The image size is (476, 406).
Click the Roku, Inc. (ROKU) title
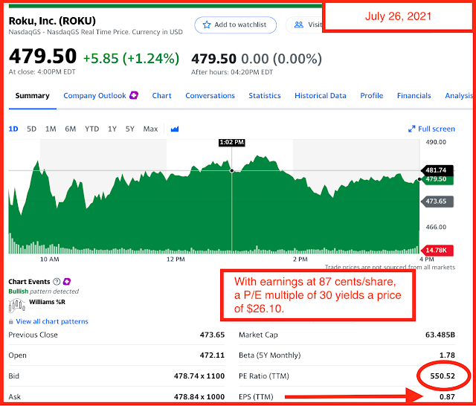click(52, 21)
